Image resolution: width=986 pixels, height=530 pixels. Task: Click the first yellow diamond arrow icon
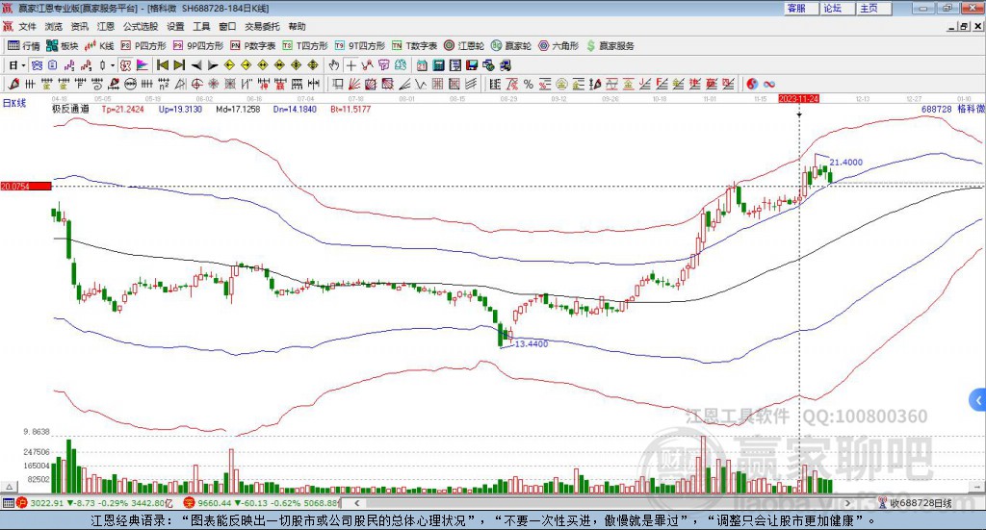(229, 65)
